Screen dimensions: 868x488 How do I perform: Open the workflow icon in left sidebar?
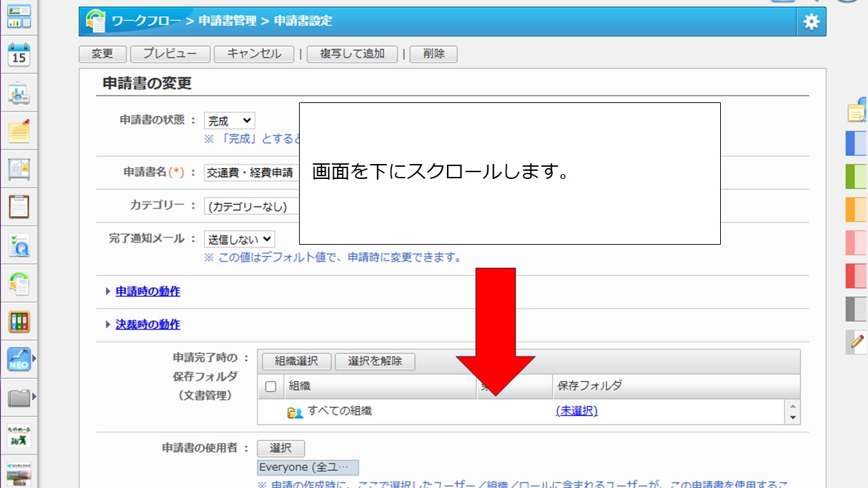pyautogui.click(x=19, y=283)
